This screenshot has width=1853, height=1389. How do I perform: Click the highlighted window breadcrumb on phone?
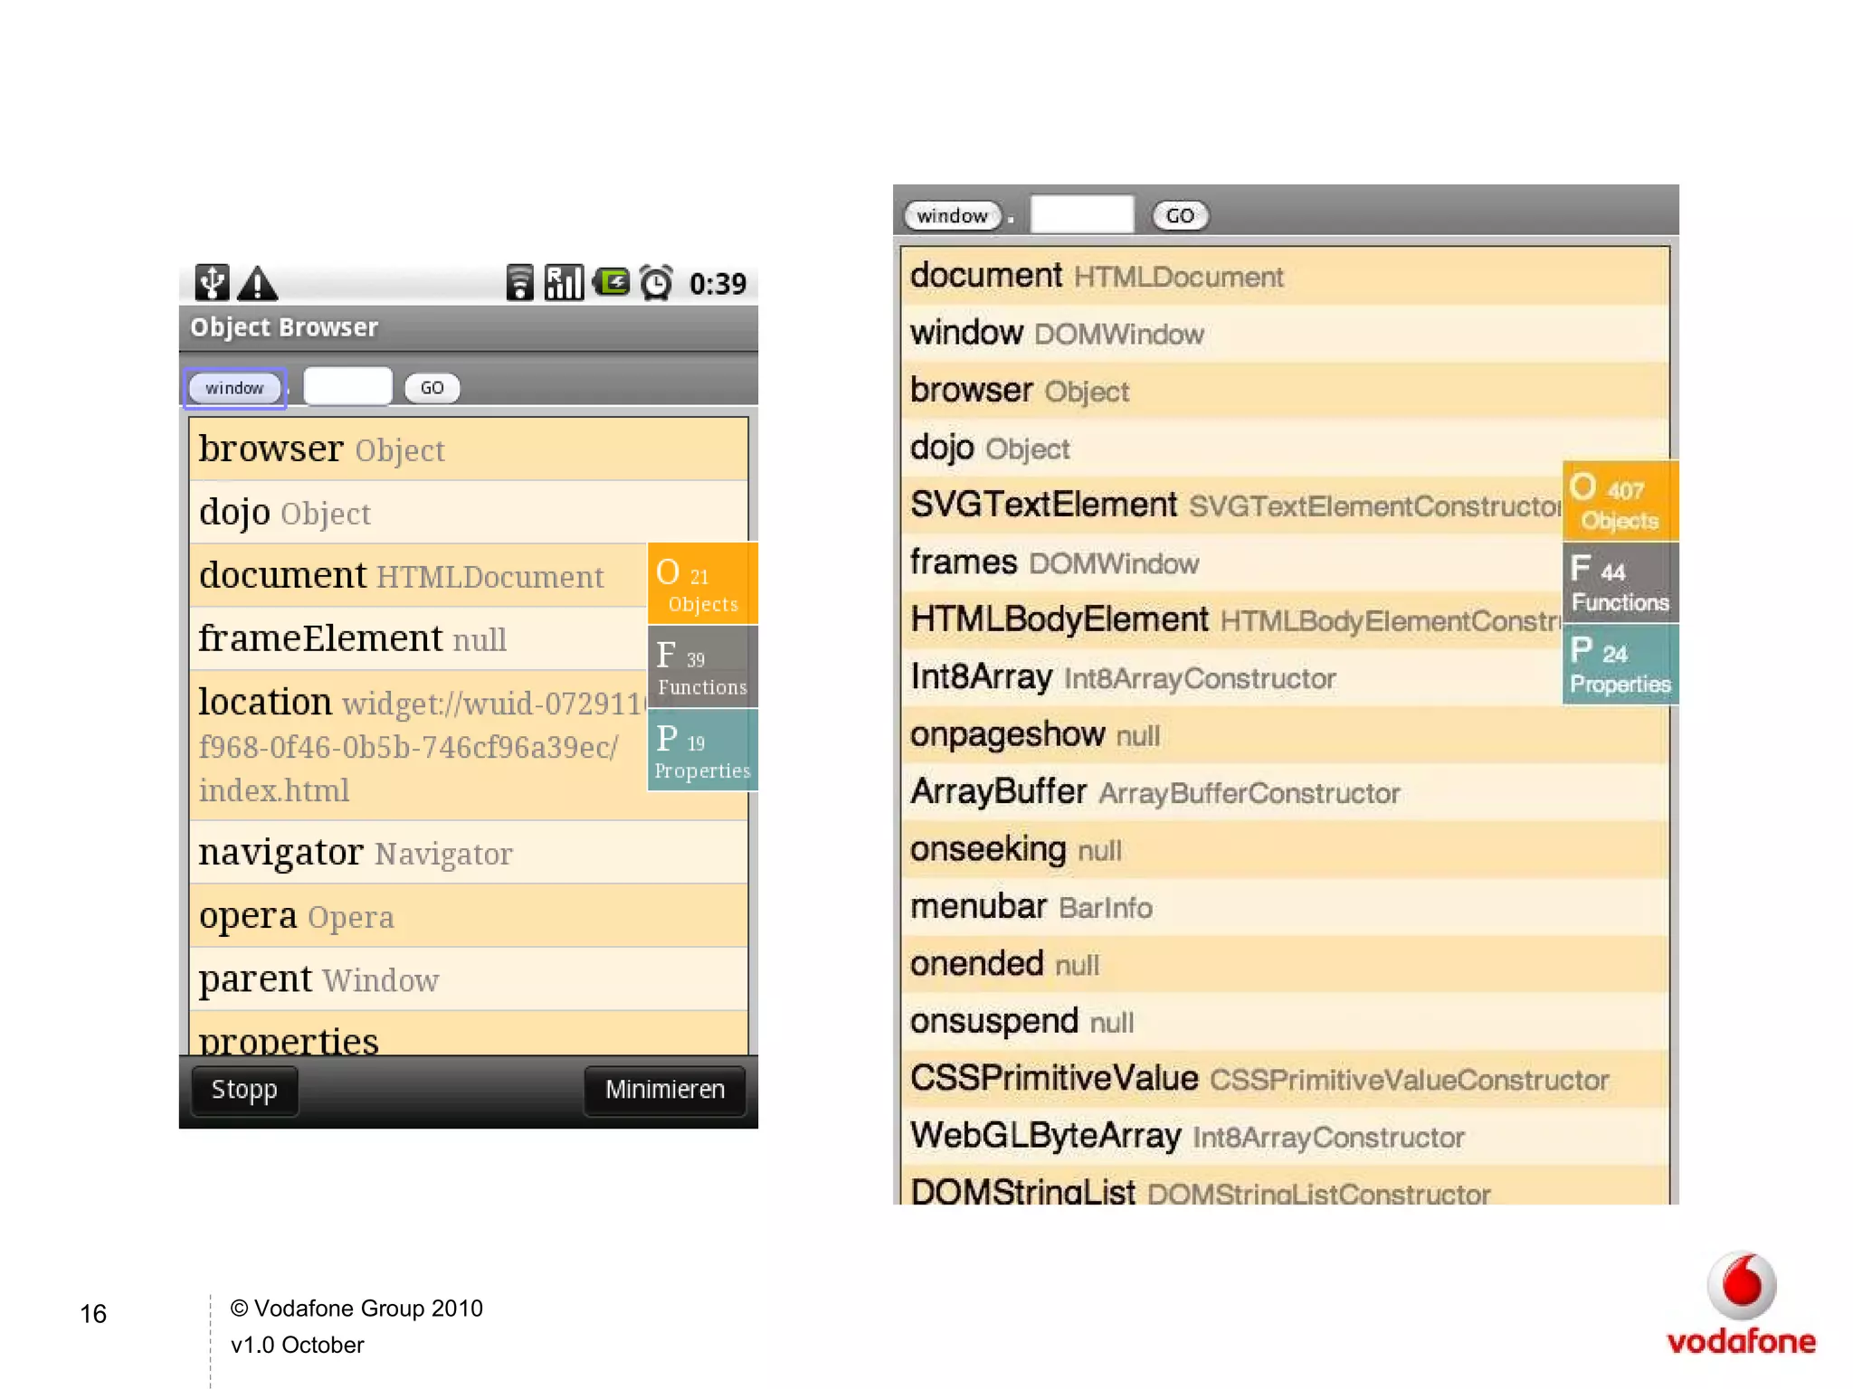pyautogui.click(x=234, y=388)
